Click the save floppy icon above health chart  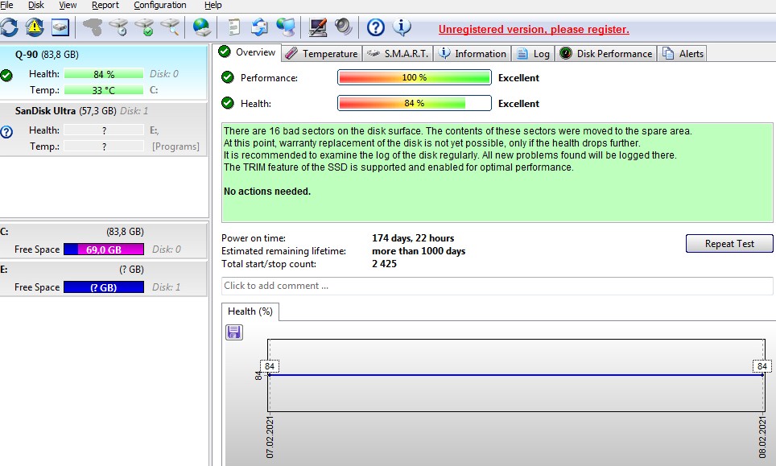click(x=234, y=332)
